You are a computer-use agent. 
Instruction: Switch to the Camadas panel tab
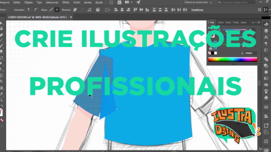[221, 22]
